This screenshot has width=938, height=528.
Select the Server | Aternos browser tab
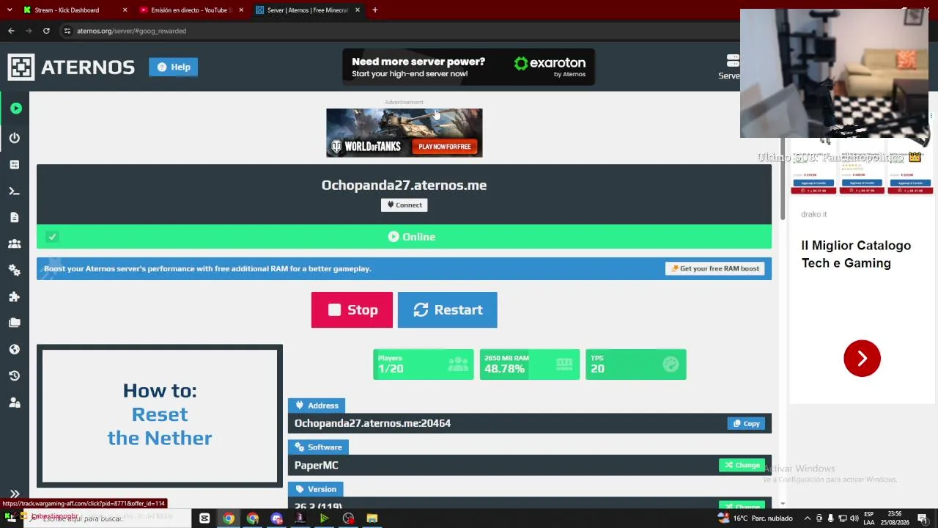[x=307, y=10]
